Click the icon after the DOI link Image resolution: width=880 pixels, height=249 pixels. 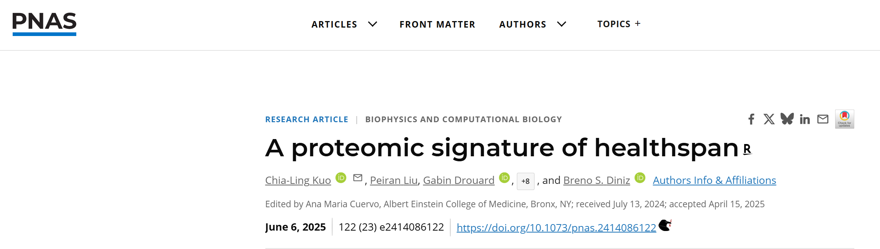click(665, 225)
